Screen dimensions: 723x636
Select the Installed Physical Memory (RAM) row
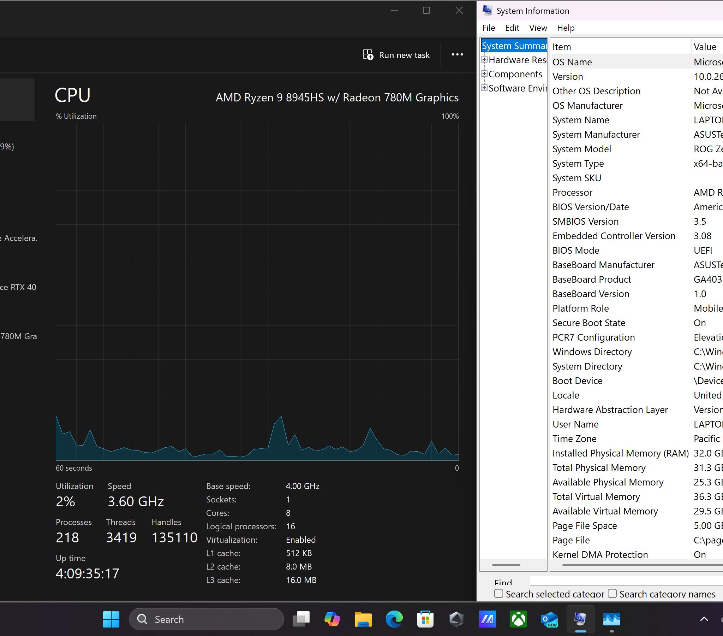coord(637,453)
